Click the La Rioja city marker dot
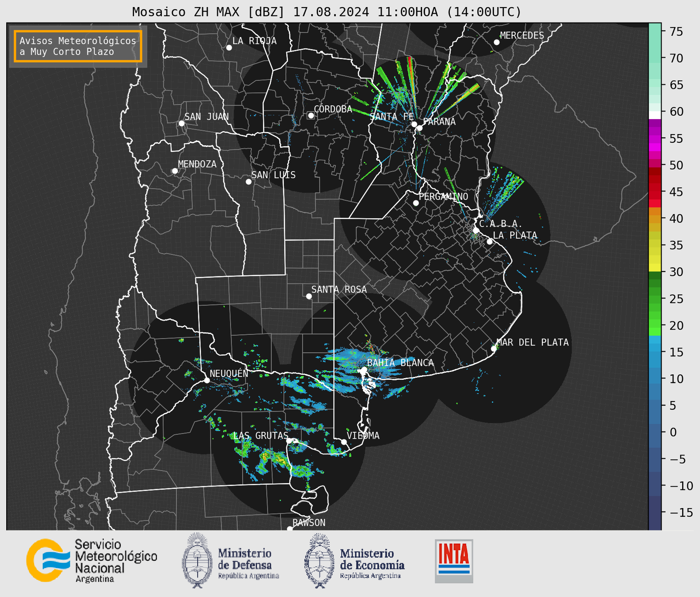Viewport: 700px width, 597px height. click(x=229, y=48)
